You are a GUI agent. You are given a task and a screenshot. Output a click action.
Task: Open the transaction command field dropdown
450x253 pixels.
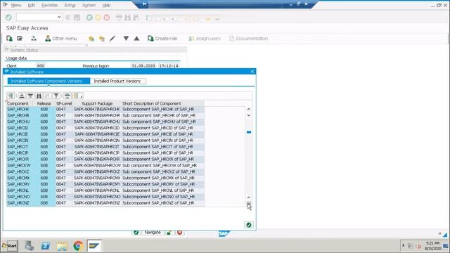click(59, 17)
